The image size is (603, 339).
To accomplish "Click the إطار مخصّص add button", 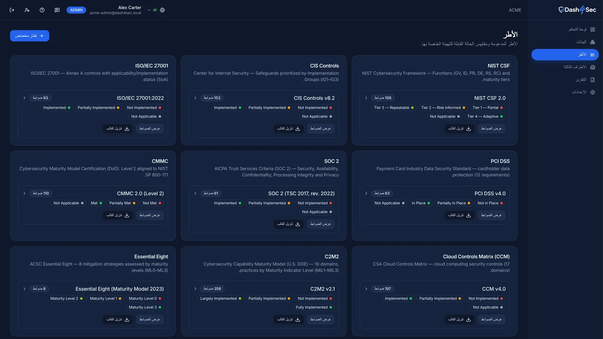I will pos(29,36).
